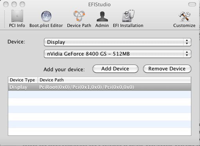The width and height of the screenshot is (200, 146).
Task: Click the Display dropdown stepper arrows
Action: [x=187, y=42]
